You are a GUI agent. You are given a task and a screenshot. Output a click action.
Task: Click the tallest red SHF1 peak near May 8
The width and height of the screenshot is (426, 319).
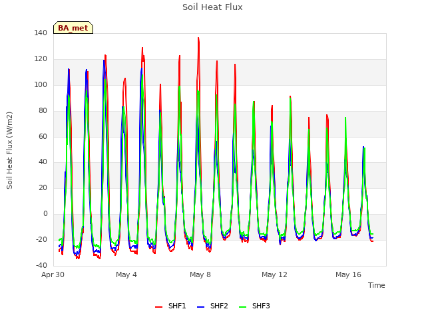(198, 38)
